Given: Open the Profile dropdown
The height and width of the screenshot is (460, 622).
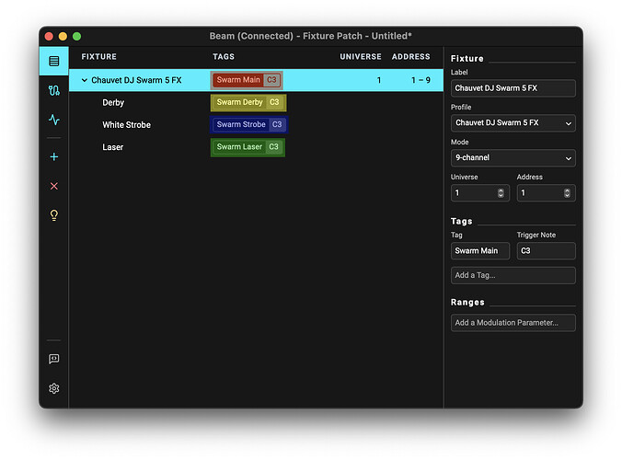Looking at the screenshot, I should (x=513, y=122).
